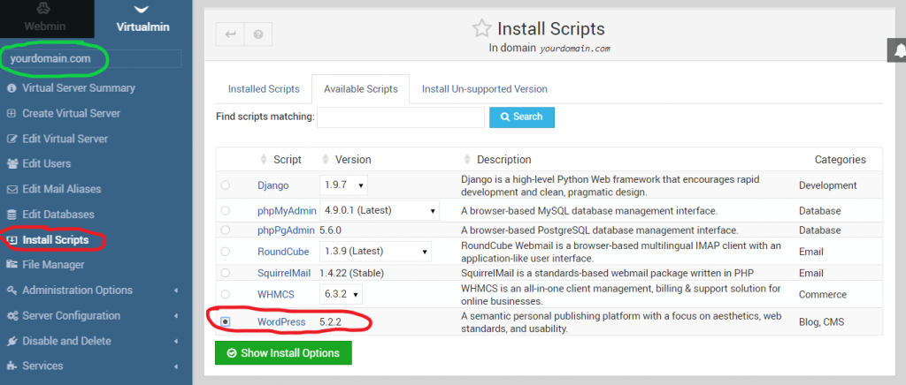Click the Development category cell

(827, 185)
